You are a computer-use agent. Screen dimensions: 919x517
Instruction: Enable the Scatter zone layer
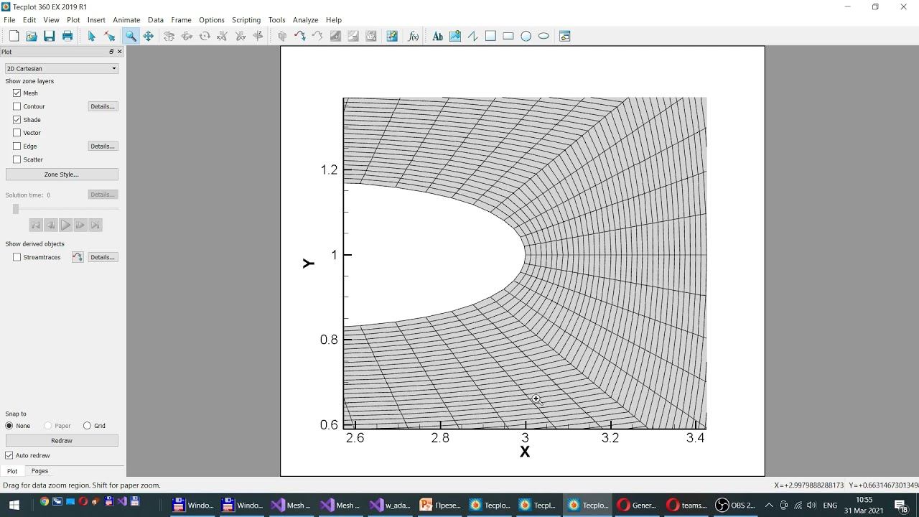(17, 159)
